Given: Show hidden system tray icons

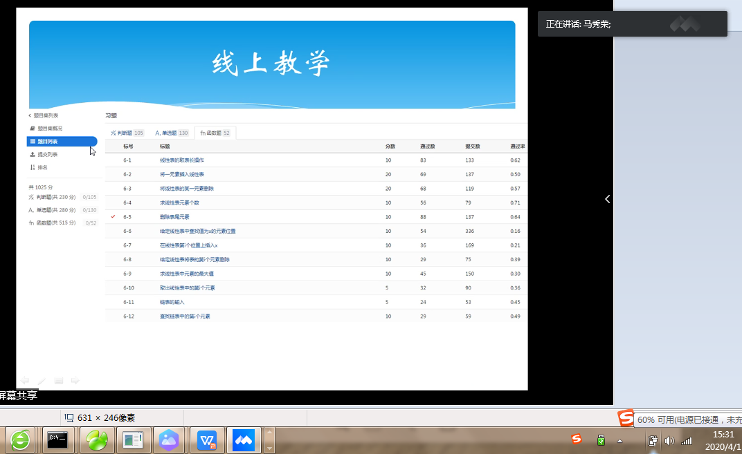Looking at the screenshot, I should (x=619, y=440).
